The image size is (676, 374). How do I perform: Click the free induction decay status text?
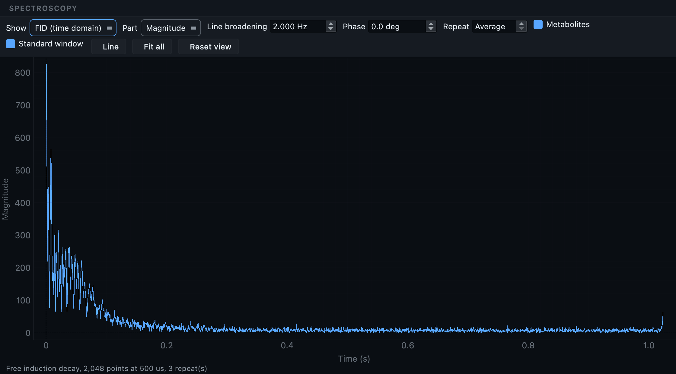107,368
